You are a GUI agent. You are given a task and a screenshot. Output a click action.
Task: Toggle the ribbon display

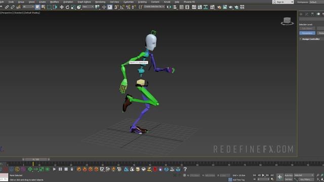(194, 7)
